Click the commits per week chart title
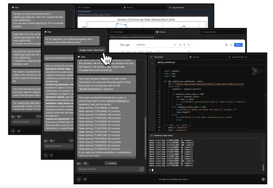Viewport: 273px width, 188px height. [146, 20]
